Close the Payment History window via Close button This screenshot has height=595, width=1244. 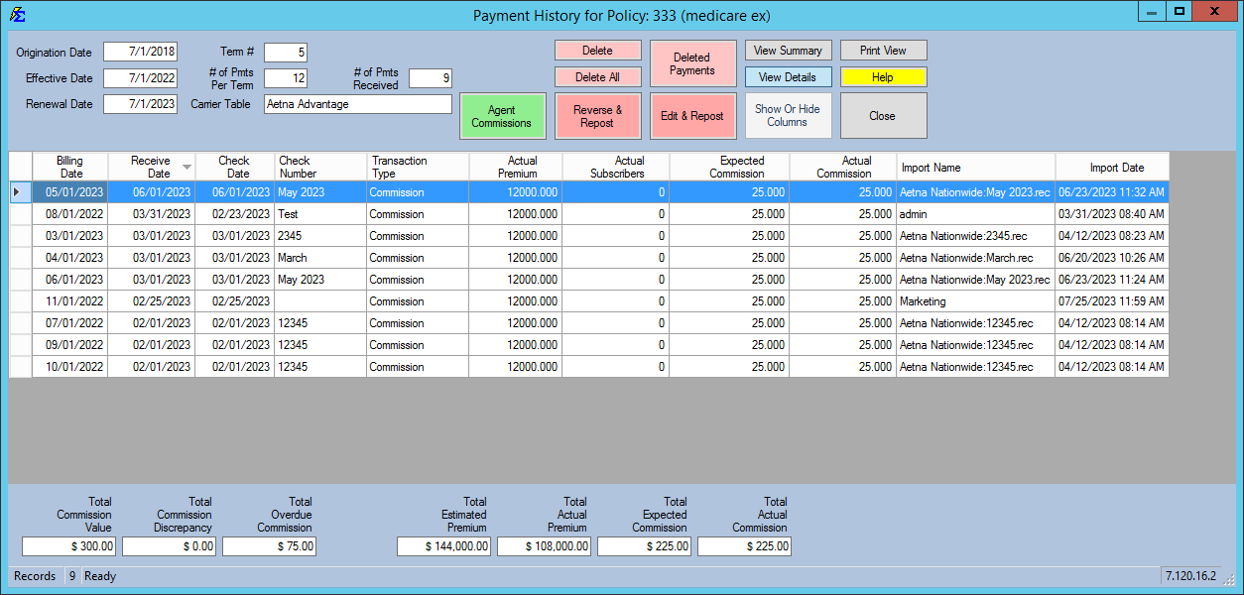(883, 115)
